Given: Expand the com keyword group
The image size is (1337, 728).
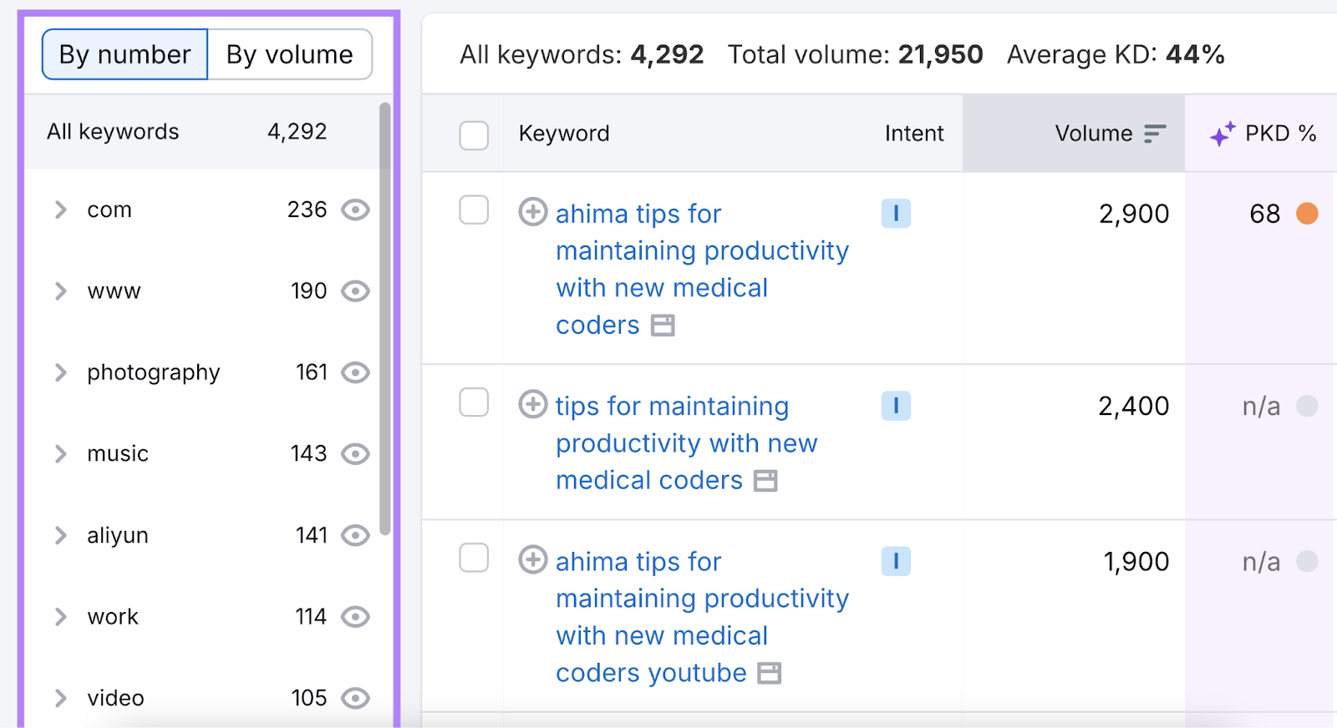Looking at the screenshot, I should 60,210.
